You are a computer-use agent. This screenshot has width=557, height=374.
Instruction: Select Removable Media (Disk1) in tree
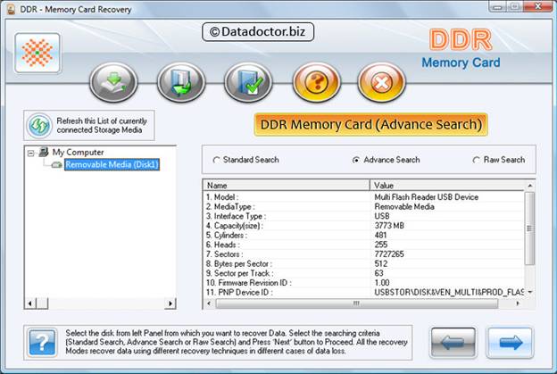pyautogui.click(x=112, y=164)
